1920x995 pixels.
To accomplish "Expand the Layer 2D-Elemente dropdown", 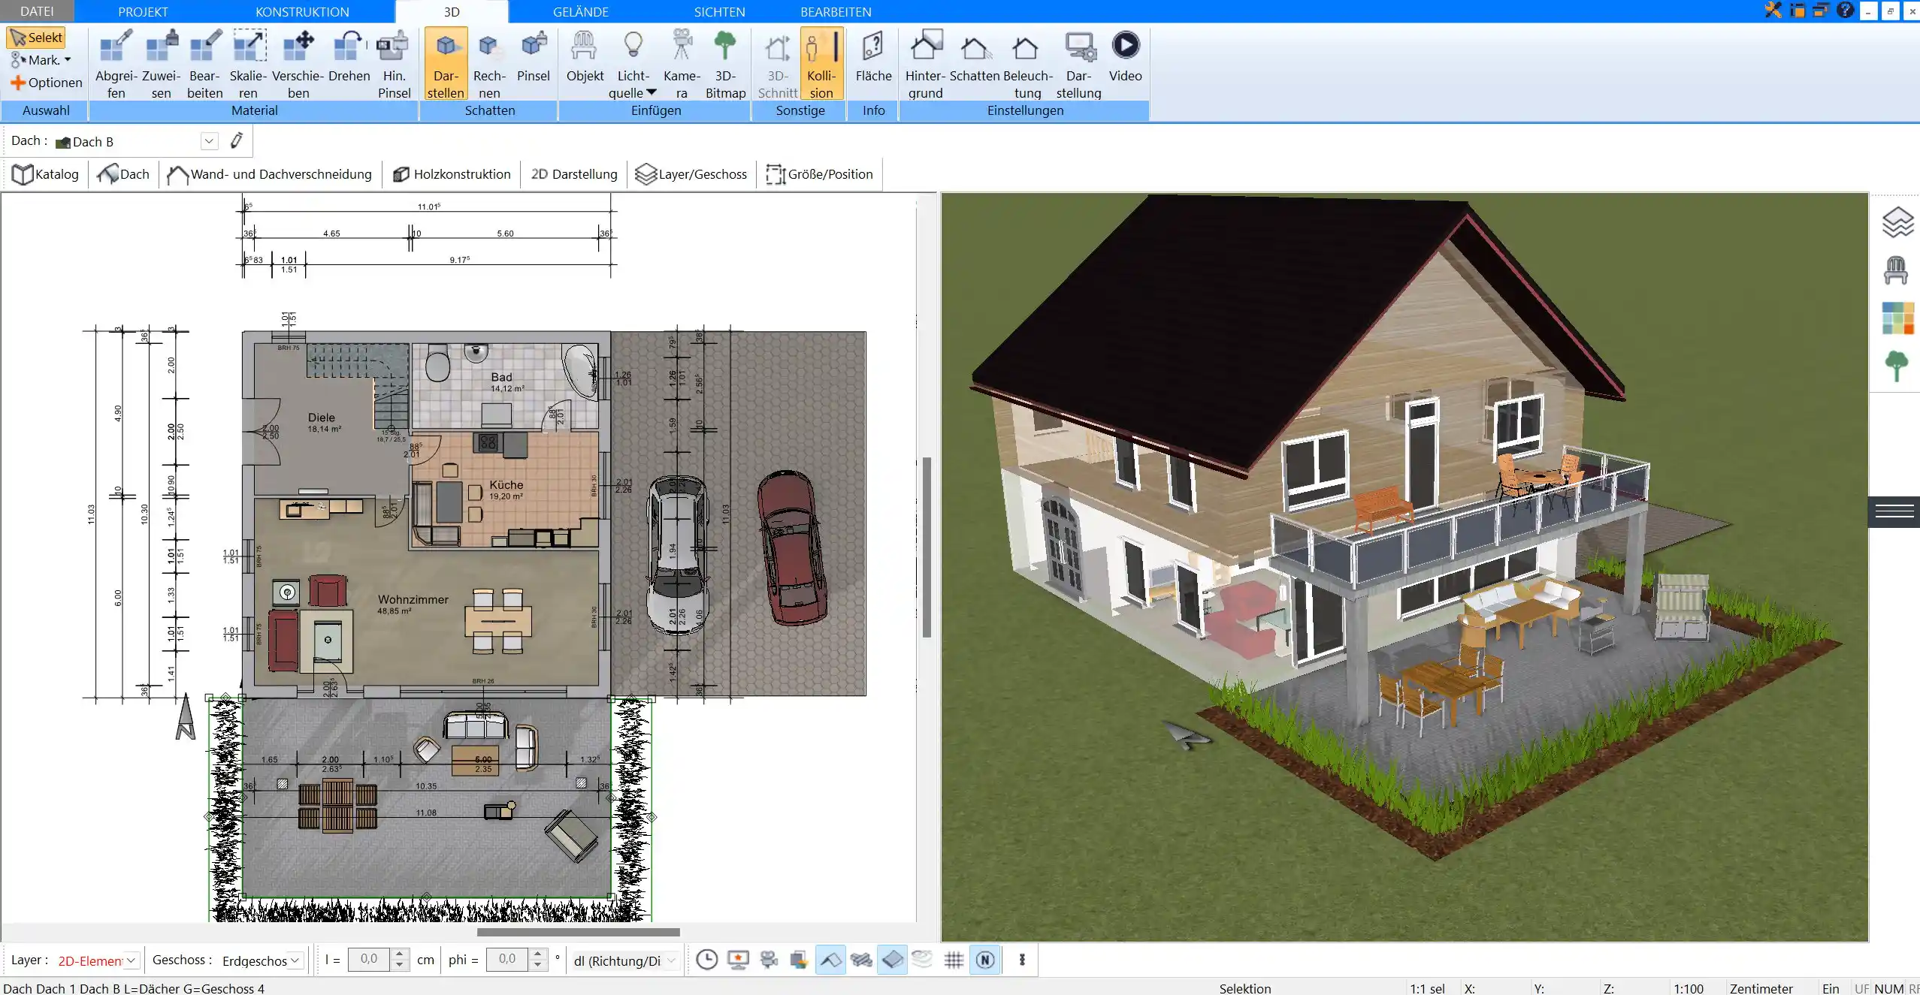I will 131,960.
